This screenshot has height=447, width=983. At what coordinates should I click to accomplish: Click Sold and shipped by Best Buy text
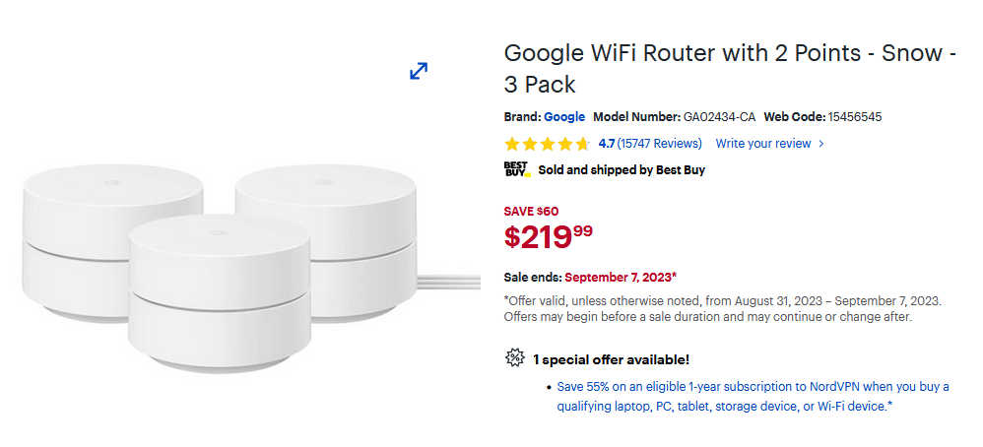pyautogui.click(x=622, y=169)
